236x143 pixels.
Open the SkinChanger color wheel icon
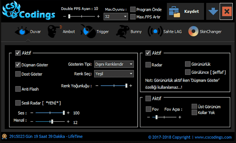pos(193,31)
